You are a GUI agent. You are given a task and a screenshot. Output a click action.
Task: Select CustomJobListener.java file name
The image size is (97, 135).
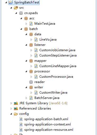pyautogui.click(x=57, y=50)
